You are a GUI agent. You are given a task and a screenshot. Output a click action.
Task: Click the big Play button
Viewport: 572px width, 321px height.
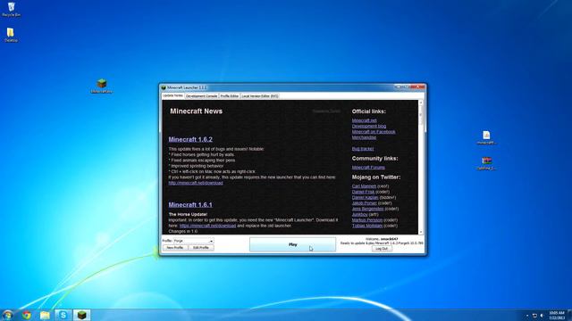click(x=292, y=244)
